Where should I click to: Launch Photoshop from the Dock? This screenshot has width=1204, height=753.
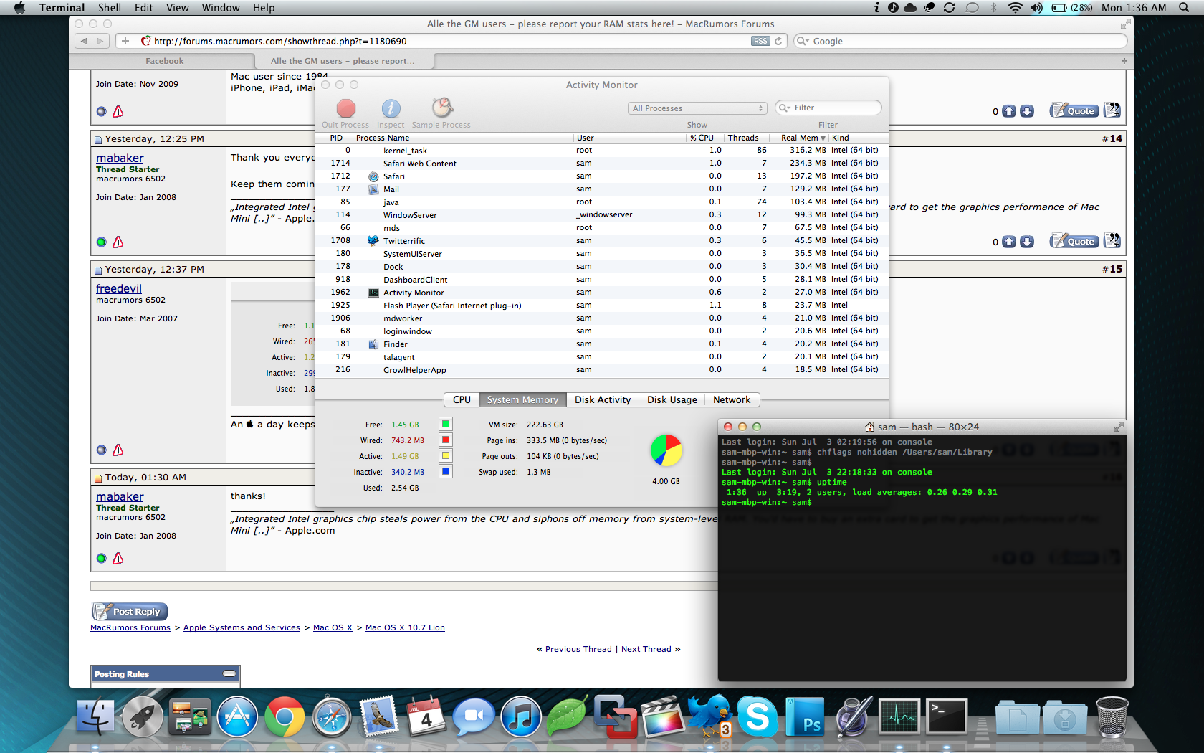805,716
